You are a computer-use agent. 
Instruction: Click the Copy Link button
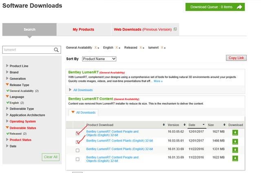(236, 58)
